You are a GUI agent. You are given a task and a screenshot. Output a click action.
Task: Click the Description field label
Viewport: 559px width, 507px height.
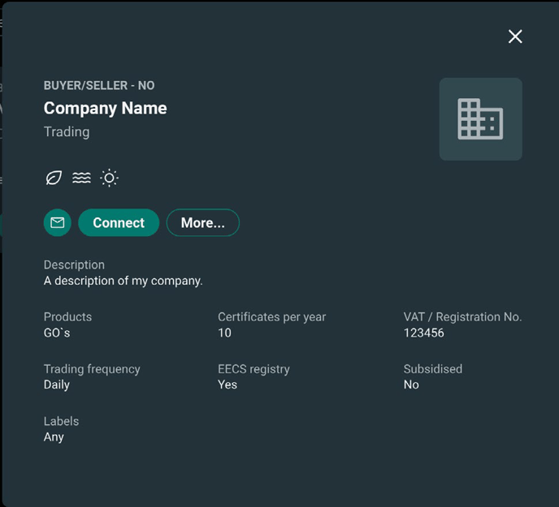point(74,265)
